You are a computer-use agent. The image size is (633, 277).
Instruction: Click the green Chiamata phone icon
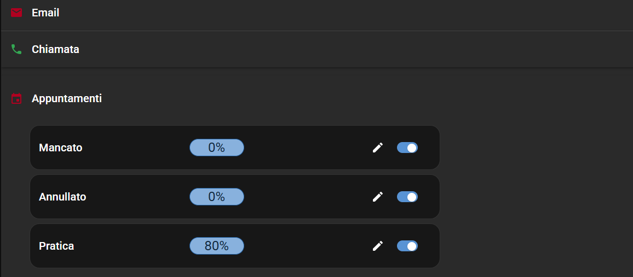pos(16,49)
